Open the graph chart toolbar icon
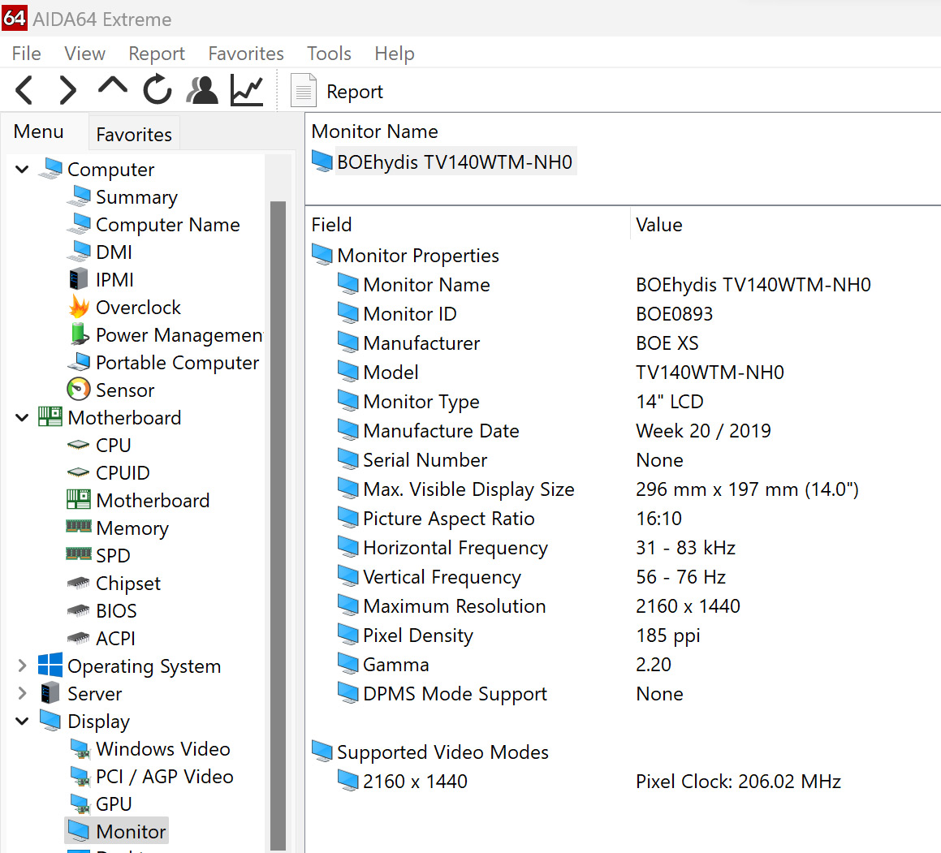The width and height of the screenshot is (941, 853). pyautogui.click(x=247, y=91)
